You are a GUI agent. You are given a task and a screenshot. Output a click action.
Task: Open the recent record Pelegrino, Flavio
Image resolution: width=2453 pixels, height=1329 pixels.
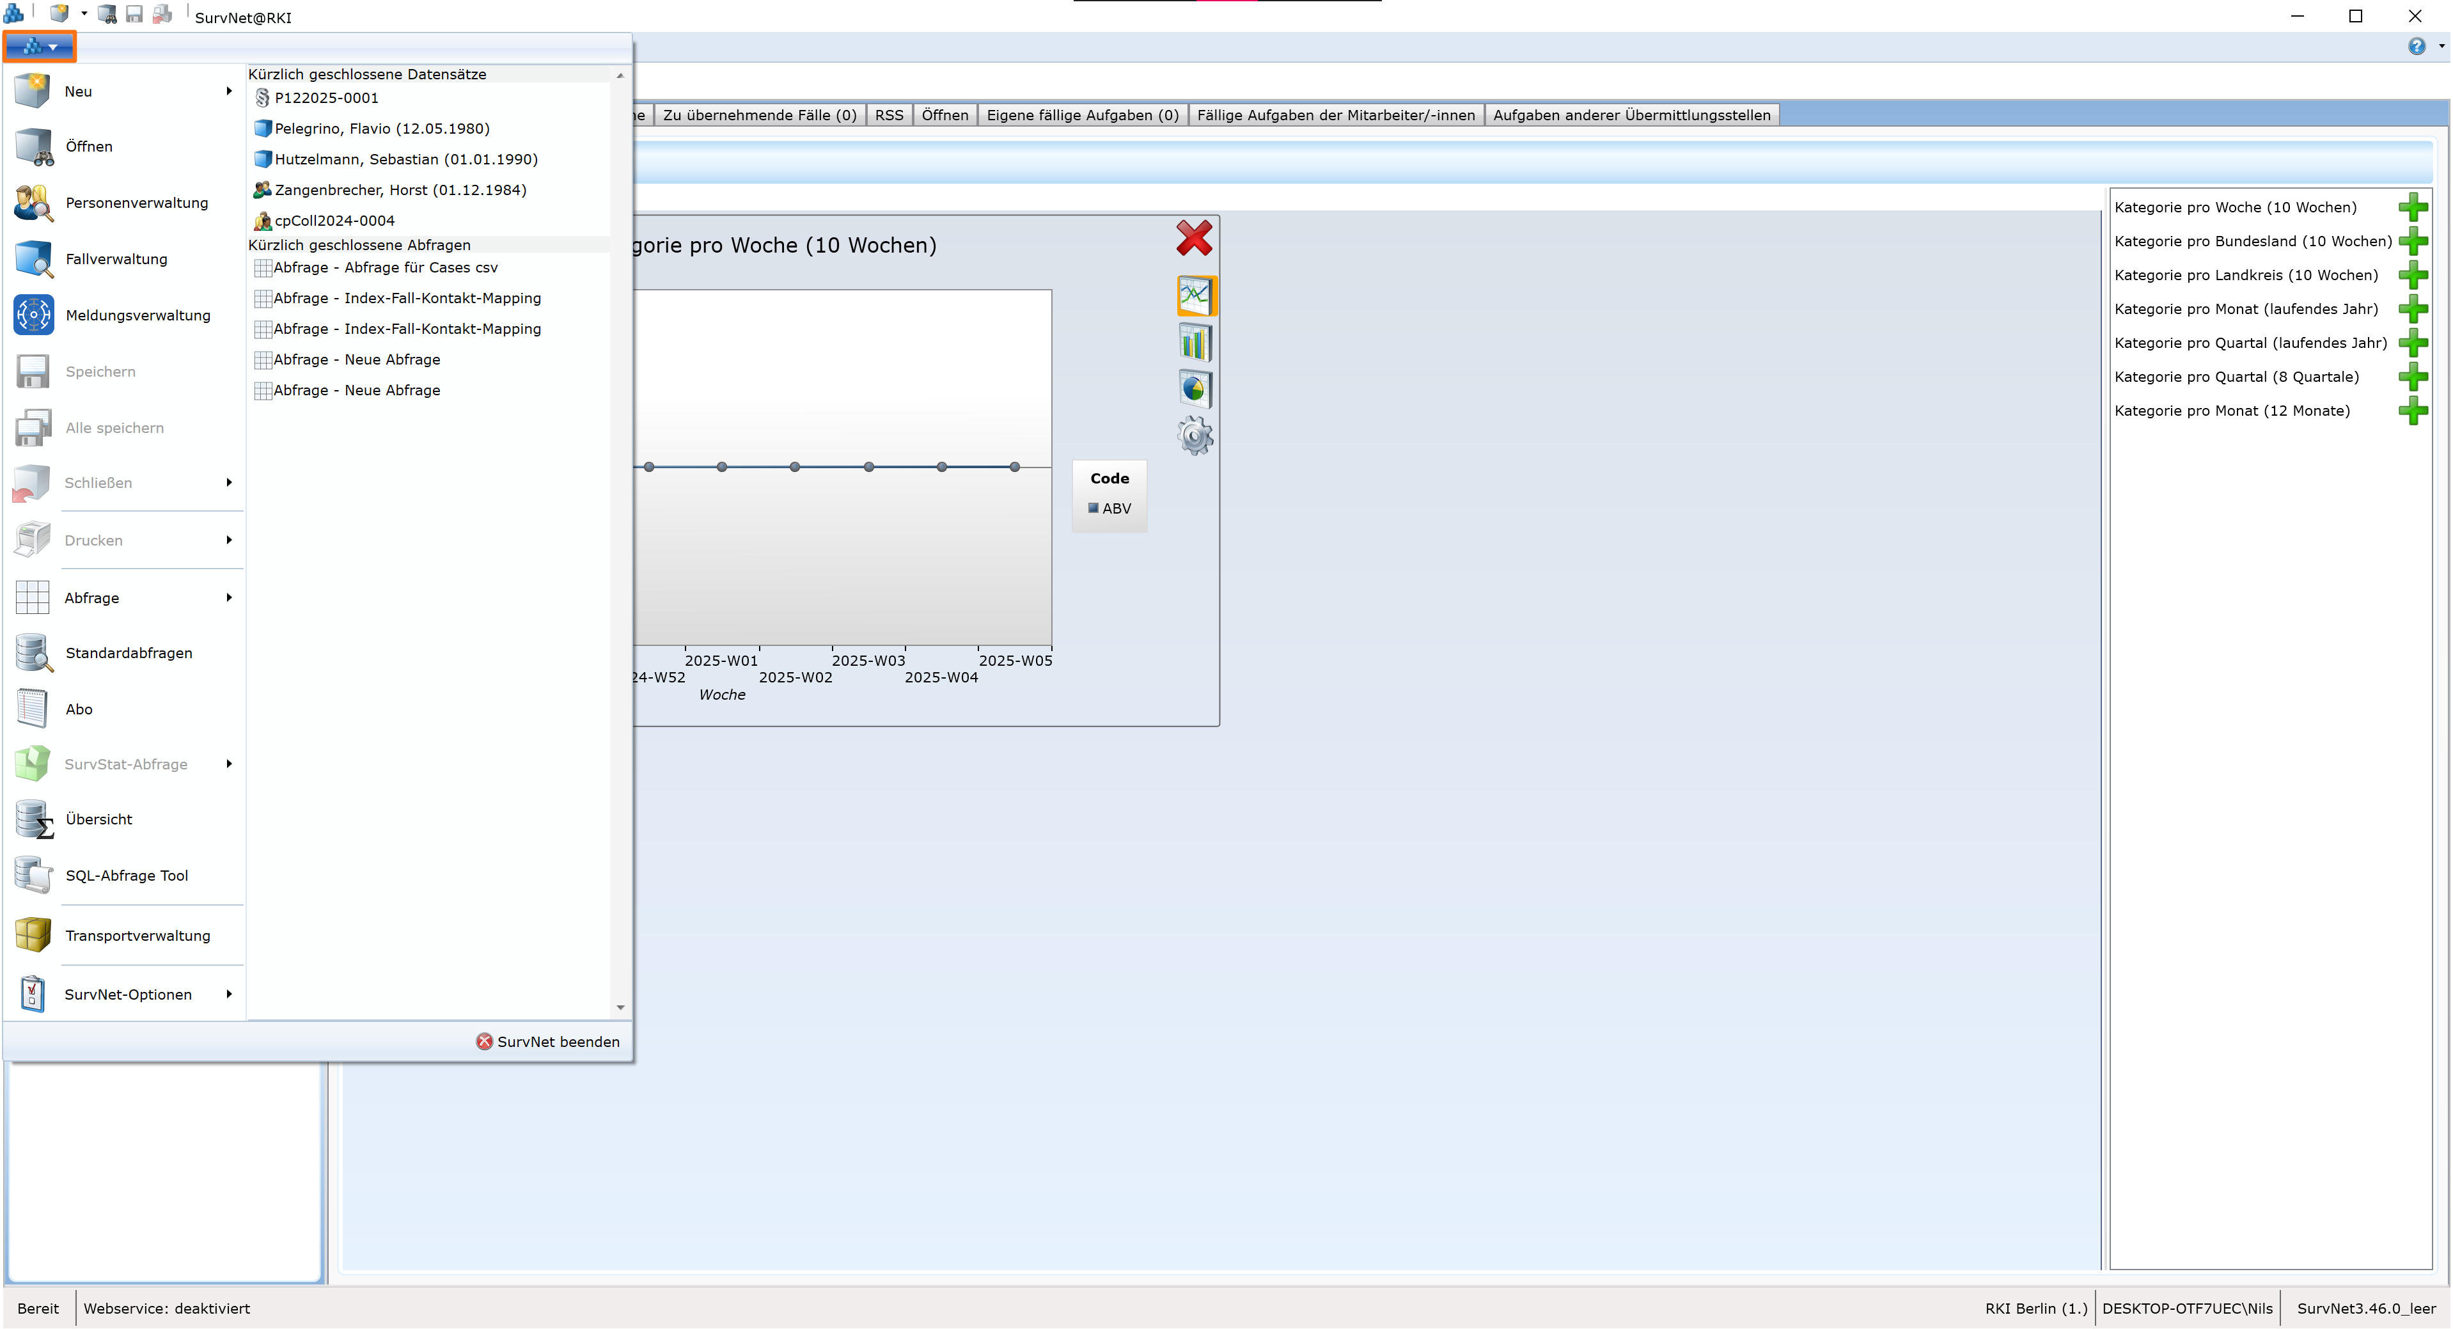point(380,128)
